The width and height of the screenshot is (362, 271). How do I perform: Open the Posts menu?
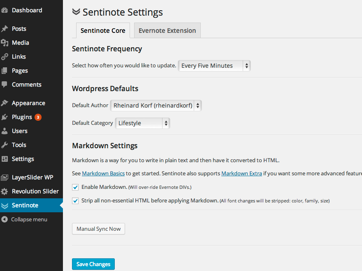click(19, 29)
